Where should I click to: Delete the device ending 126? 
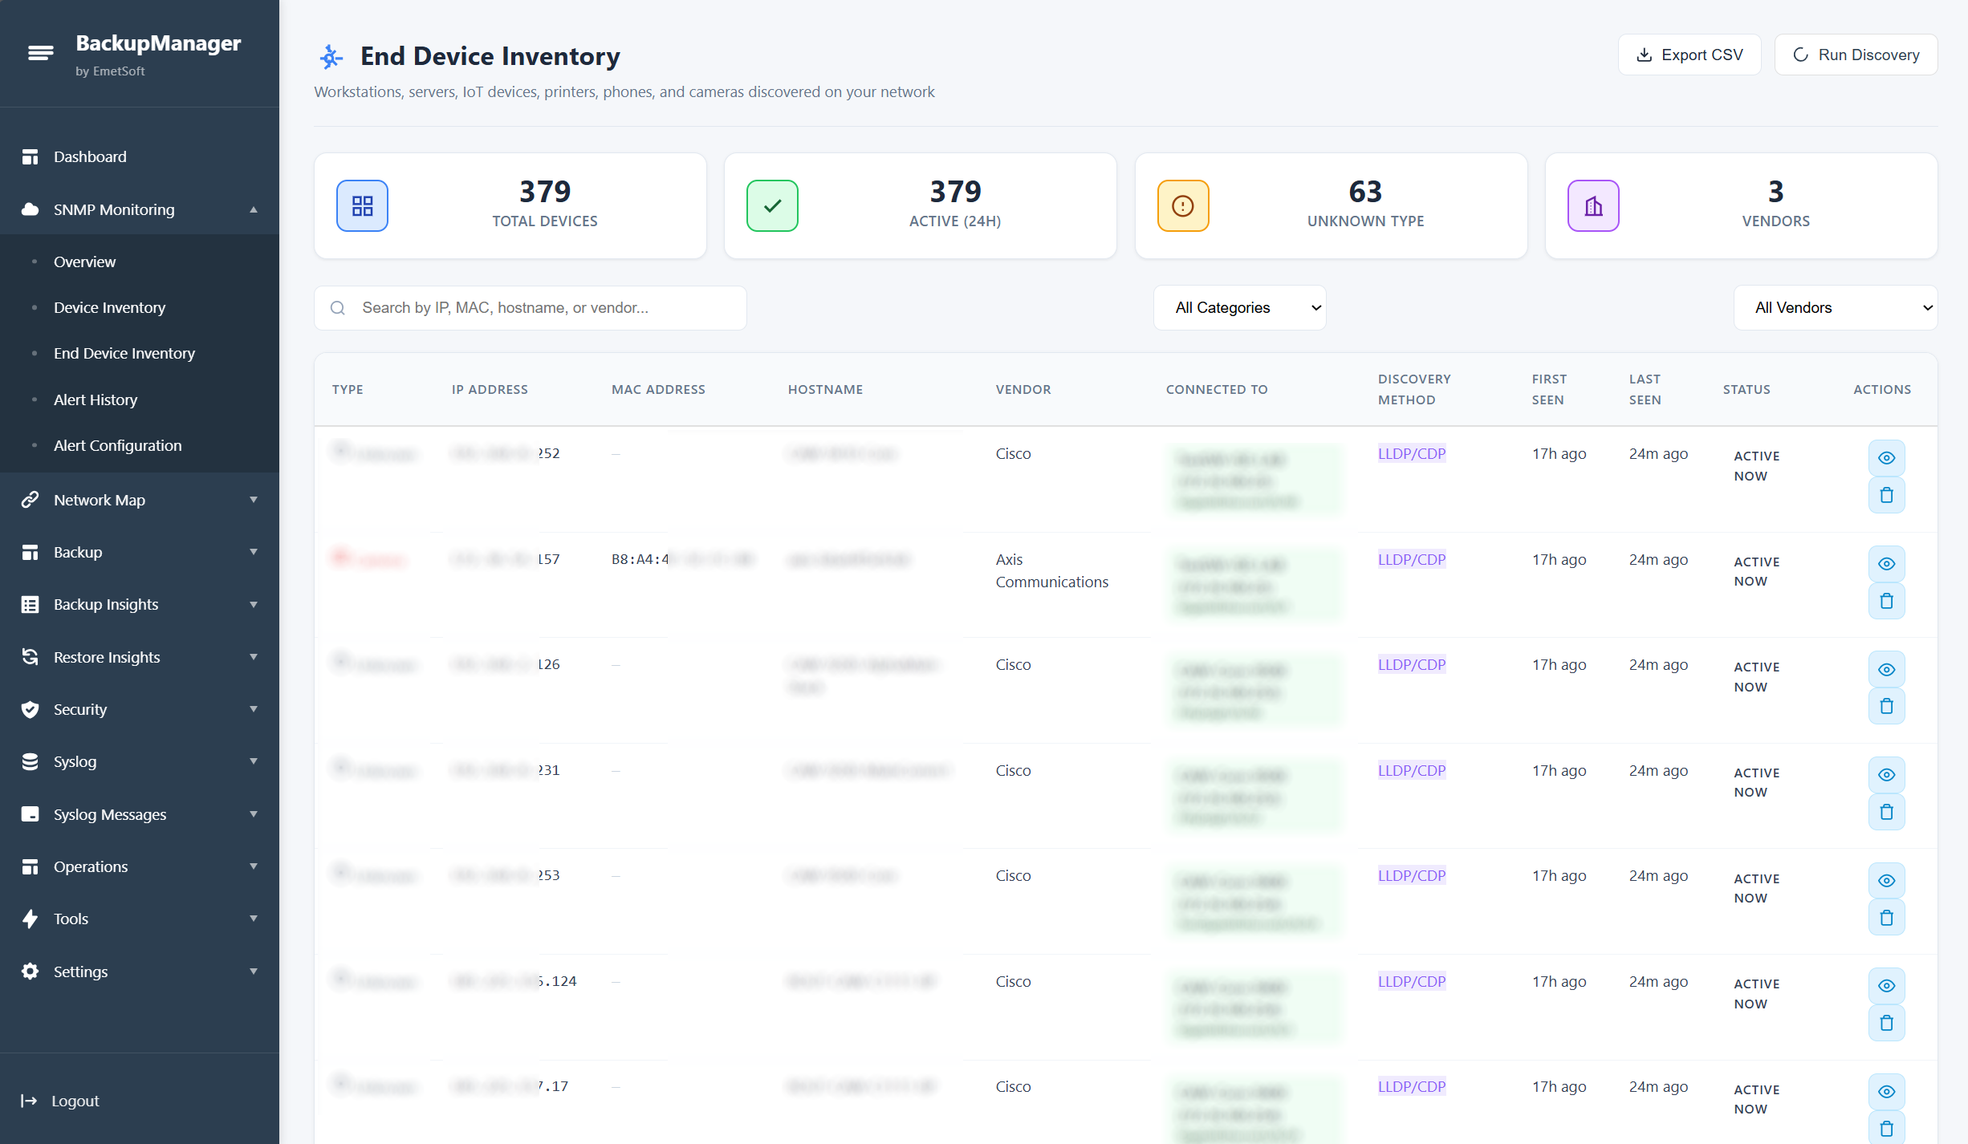pyautogui.click(x=1886, y=706)
